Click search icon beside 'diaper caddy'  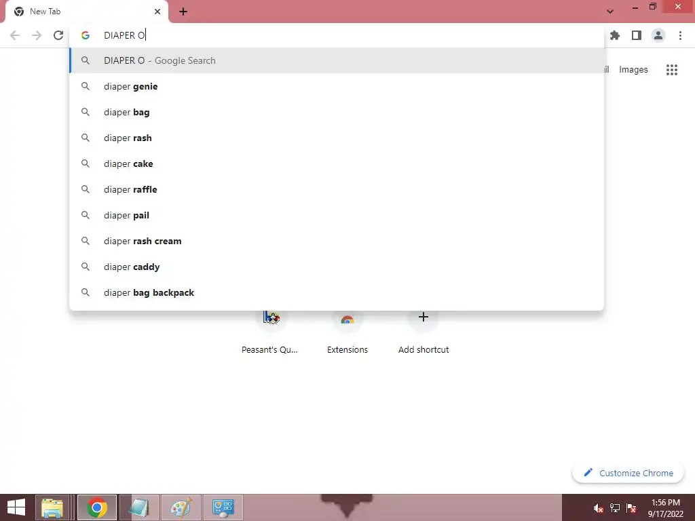click(86, 267)
